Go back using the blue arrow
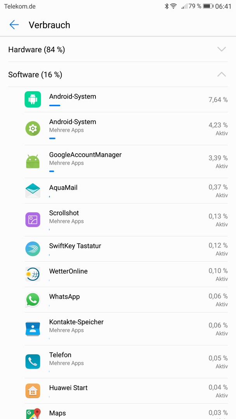236x419 pixels. tap(14, 25)
